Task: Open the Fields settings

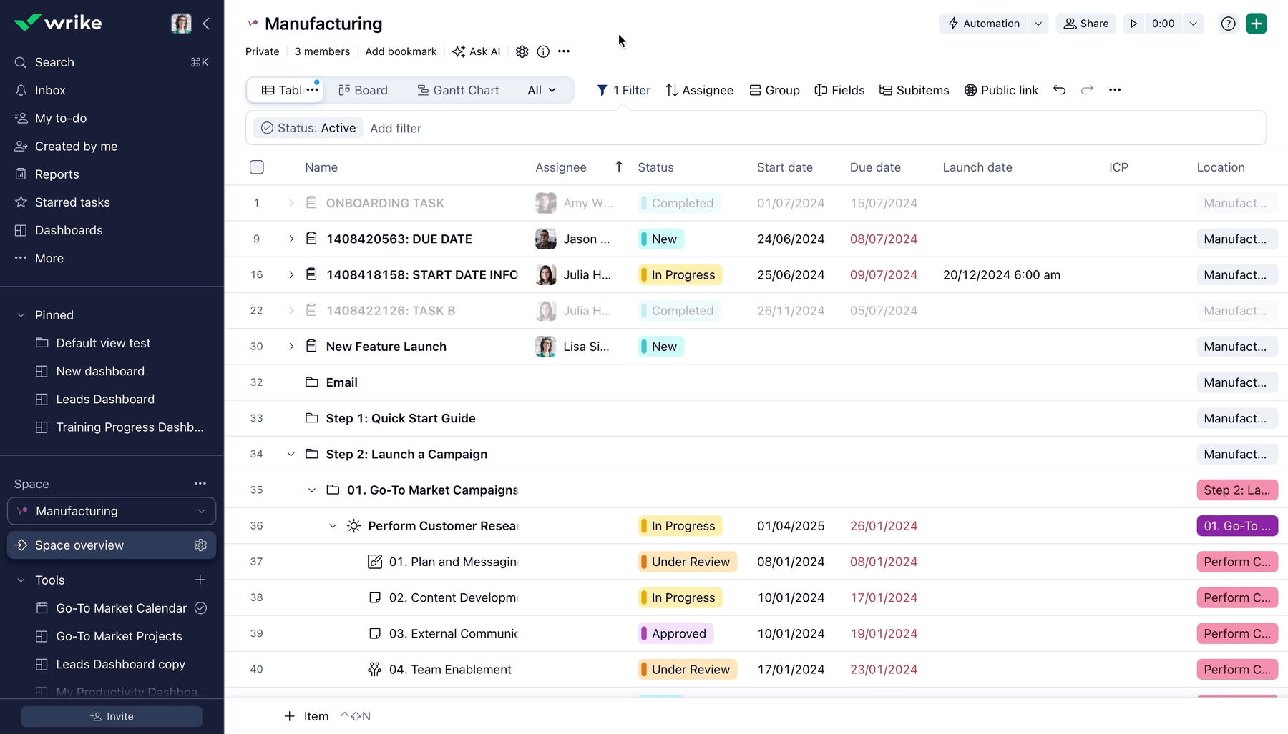Action: point(839,90)
